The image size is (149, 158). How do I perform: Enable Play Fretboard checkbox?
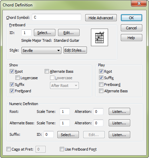click(x=101, y=85)
